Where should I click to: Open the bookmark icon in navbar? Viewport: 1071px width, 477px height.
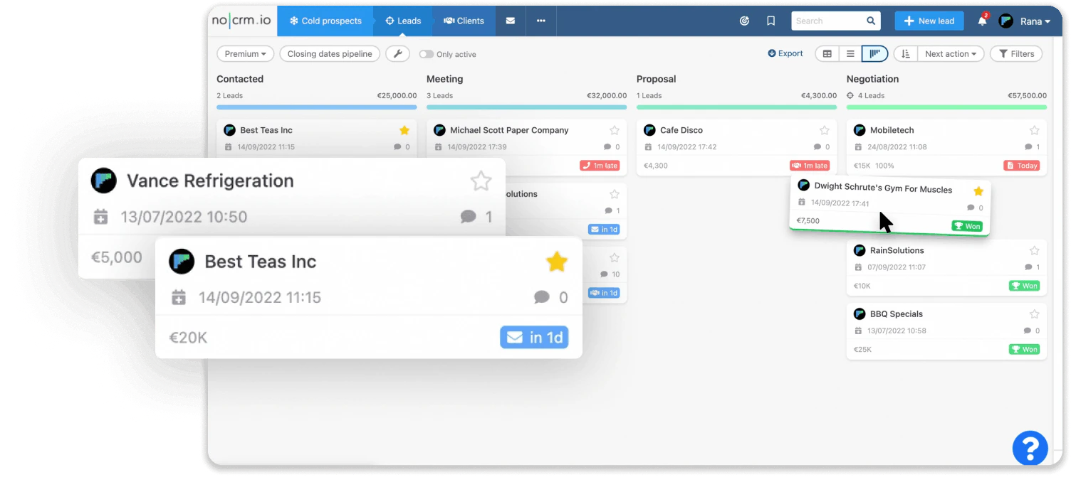point(770,21)
